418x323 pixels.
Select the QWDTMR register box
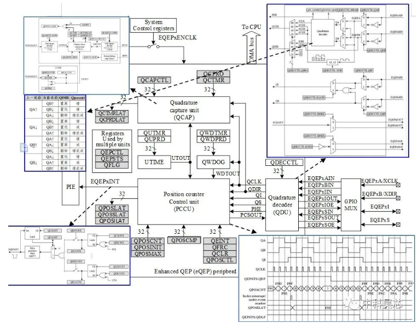(x=213, y=133)
